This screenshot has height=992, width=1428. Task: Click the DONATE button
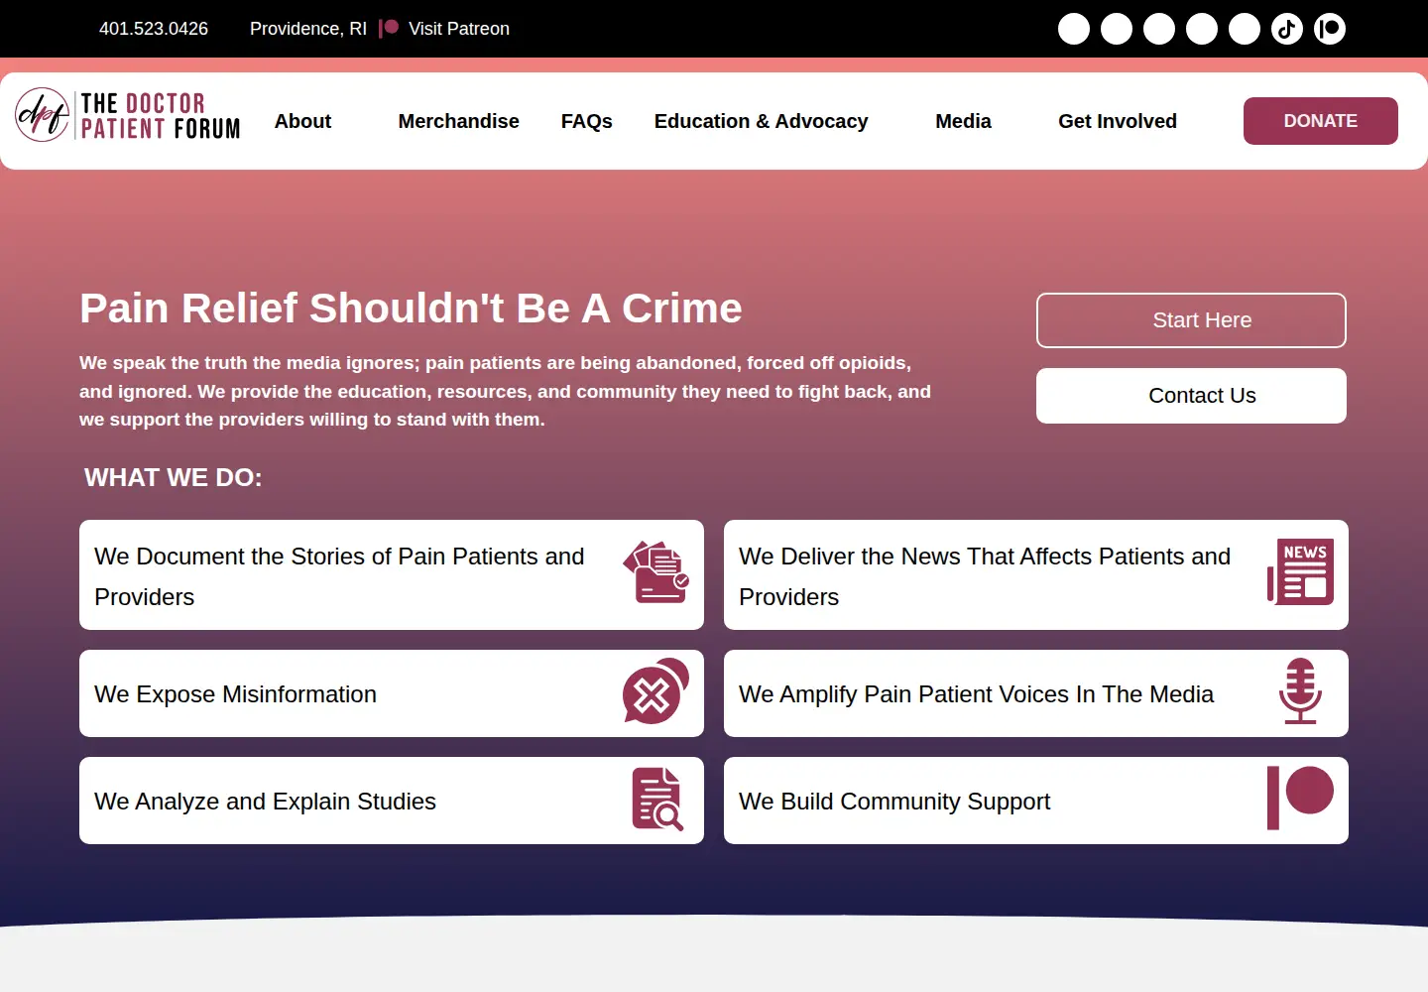(x=1321, y=121)
